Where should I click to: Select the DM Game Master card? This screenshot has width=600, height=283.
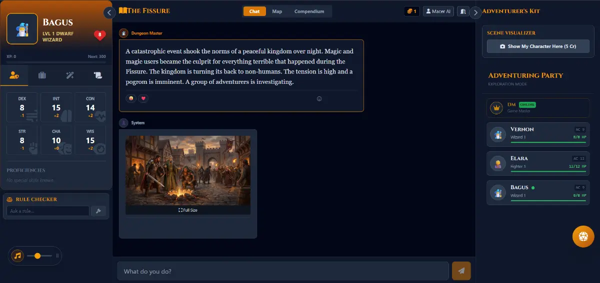pos(538,108)
